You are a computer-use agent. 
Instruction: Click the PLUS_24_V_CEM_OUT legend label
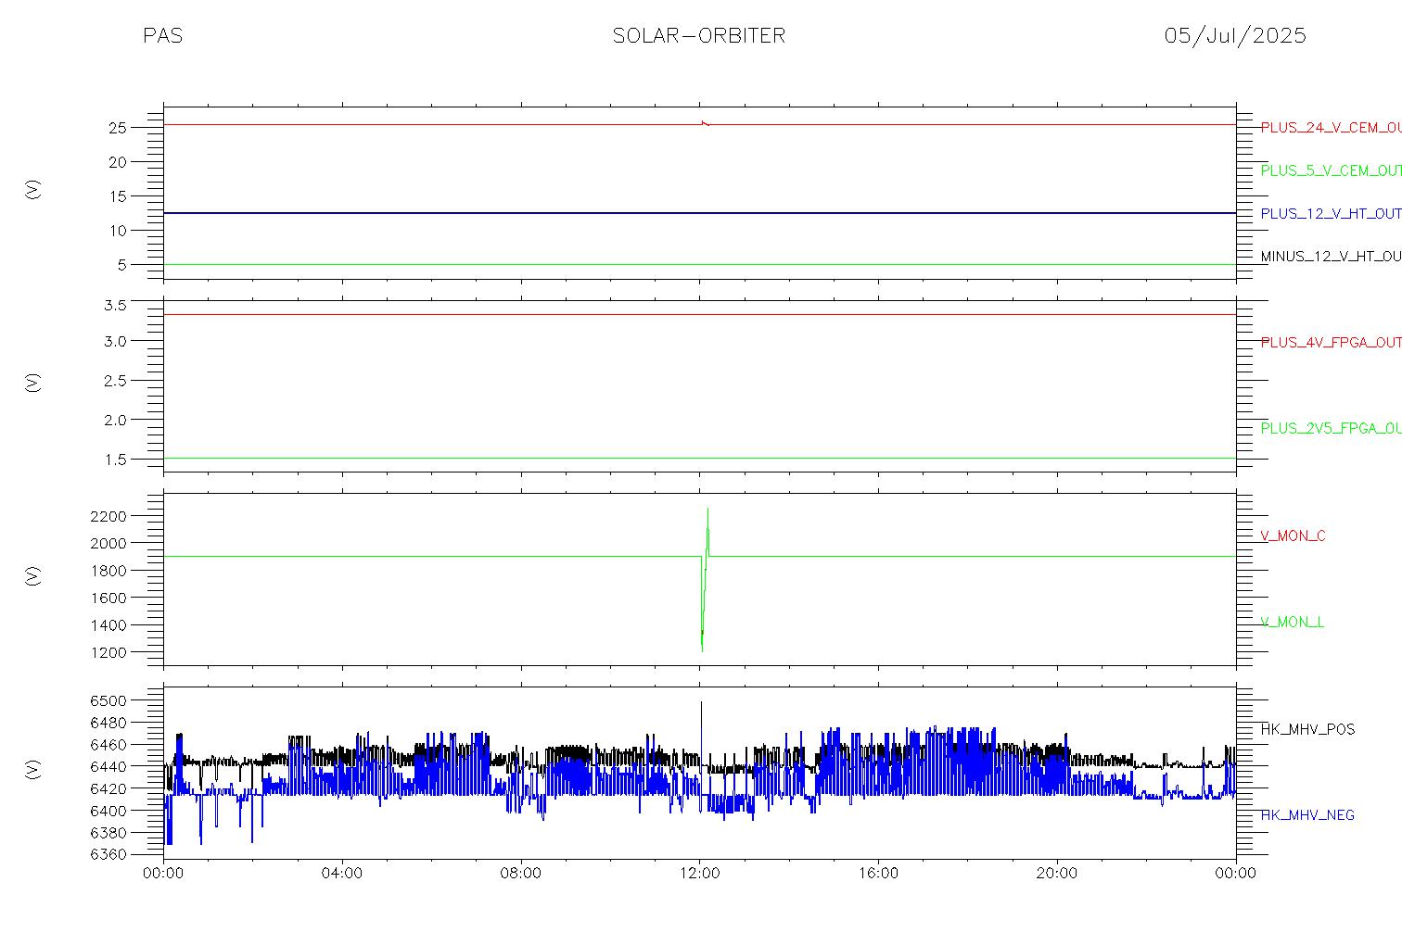(1331, 128)
